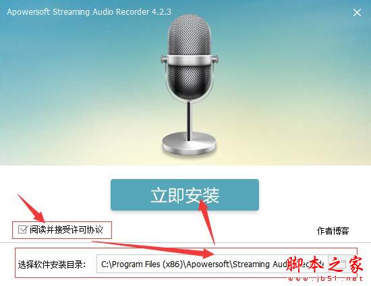Viewport: 371px width, 286px height.
Task: Click the checkmark box icon for license agreement
Action: [x=23, y=229]
